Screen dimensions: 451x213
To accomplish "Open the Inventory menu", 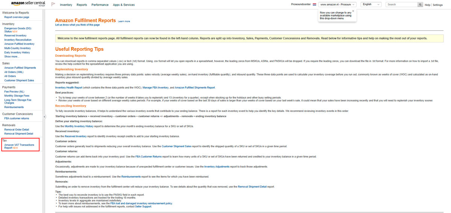I will click(x=66, y=5).
